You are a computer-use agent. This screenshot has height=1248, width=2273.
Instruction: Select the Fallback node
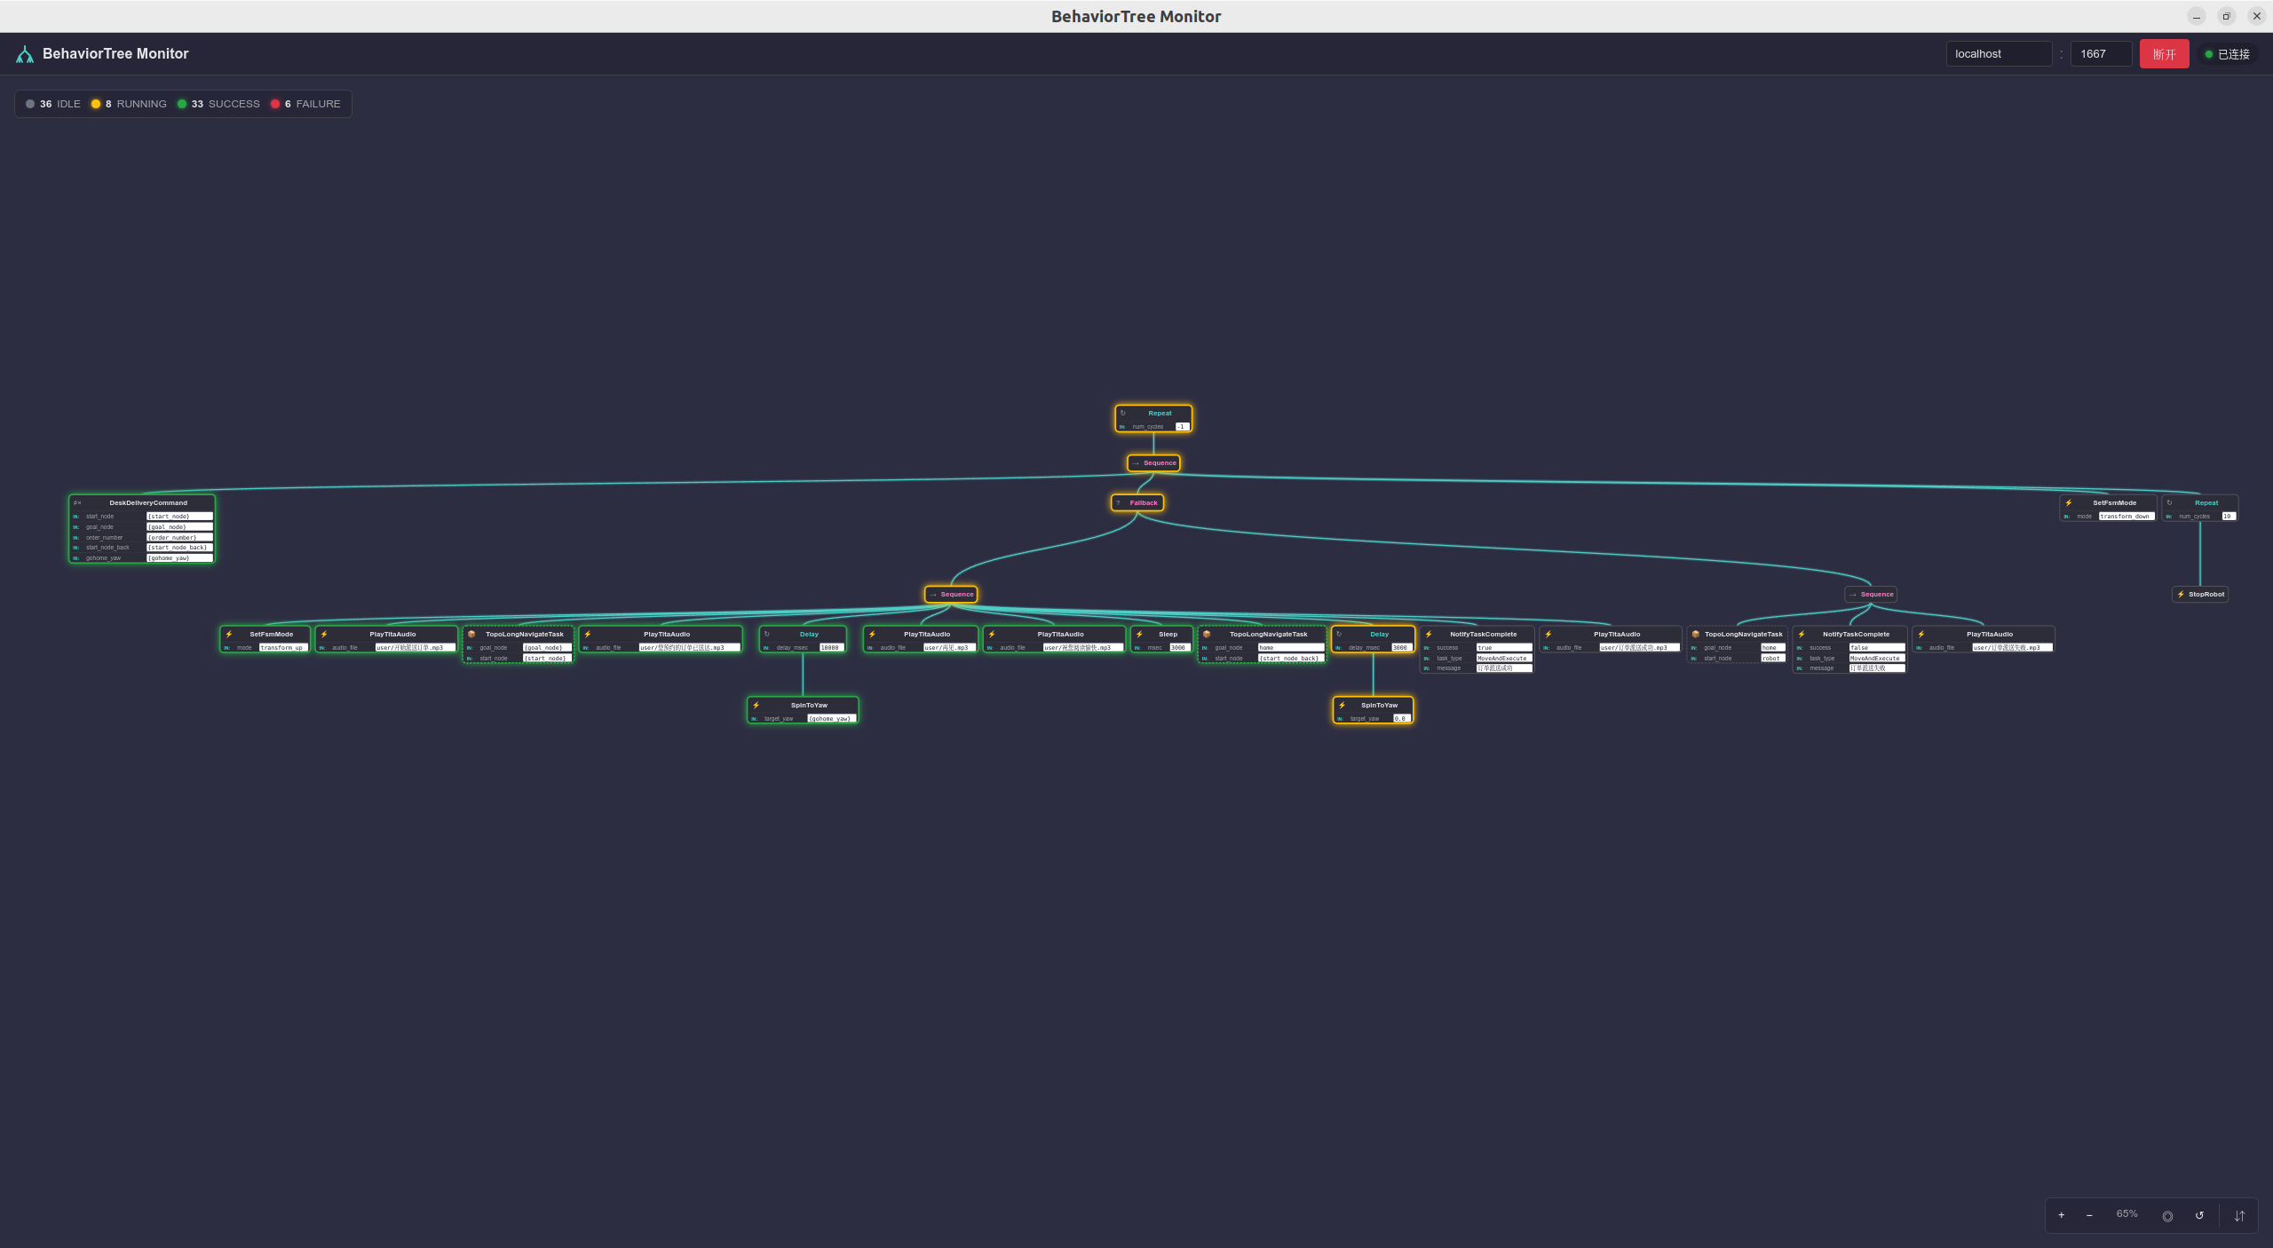pos(1138,502)
